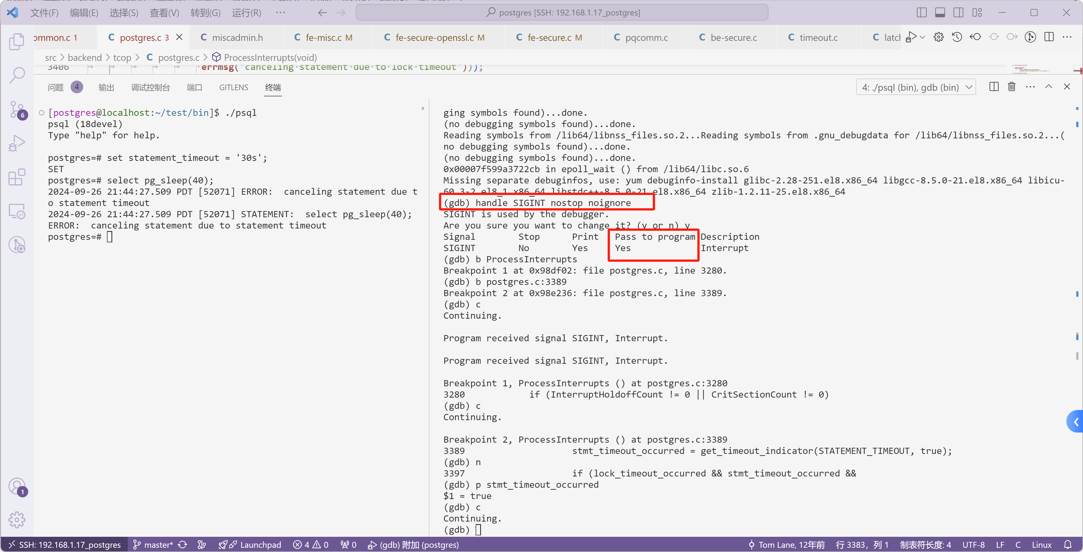Expand run or debug dropdown arrow
This screenshot has width=1083, height=552.
coord(922,37)
